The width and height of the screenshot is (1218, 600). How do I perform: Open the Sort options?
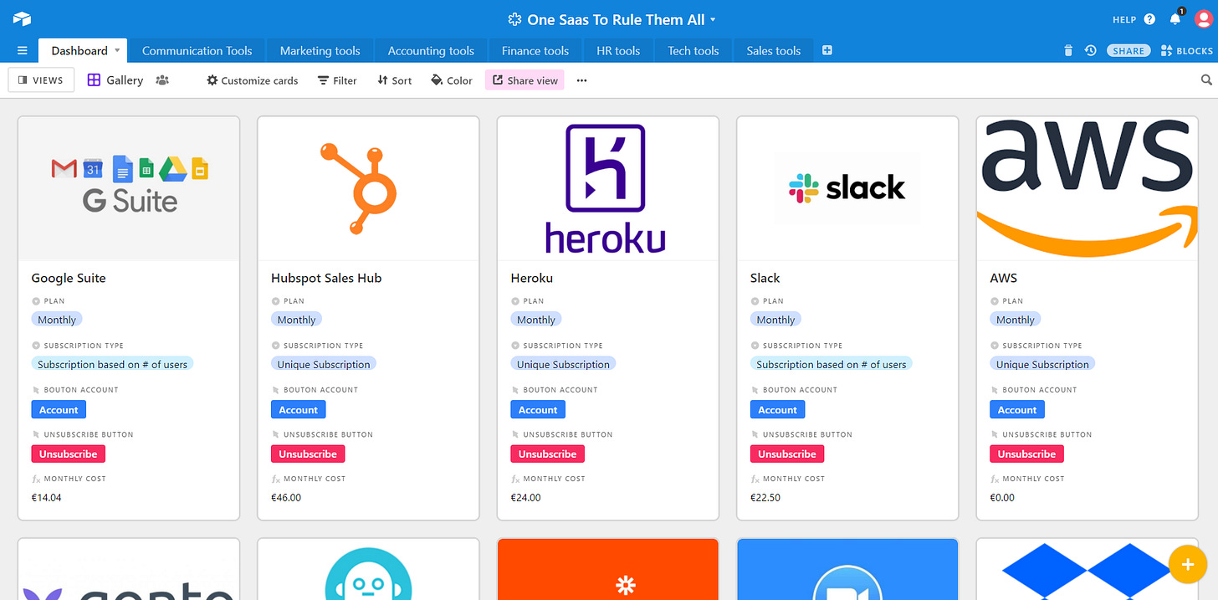tap(394, 80)
